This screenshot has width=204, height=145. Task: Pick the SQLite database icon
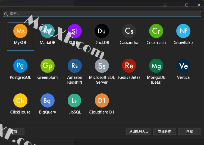75,31
